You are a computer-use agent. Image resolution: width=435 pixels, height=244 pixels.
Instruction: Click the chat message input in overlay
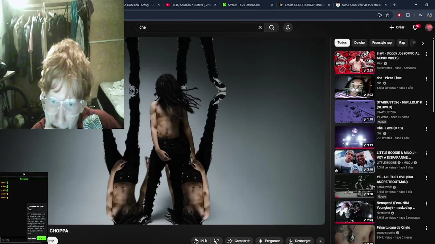[x=13, y=240]
